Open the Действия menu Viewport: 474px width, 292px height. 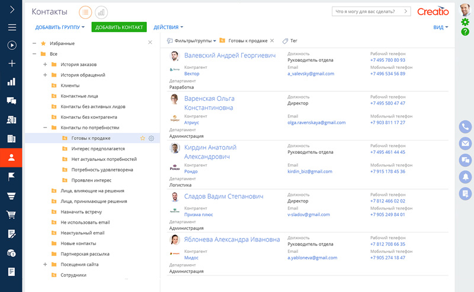pyautogui.click(x=168, y=27)
